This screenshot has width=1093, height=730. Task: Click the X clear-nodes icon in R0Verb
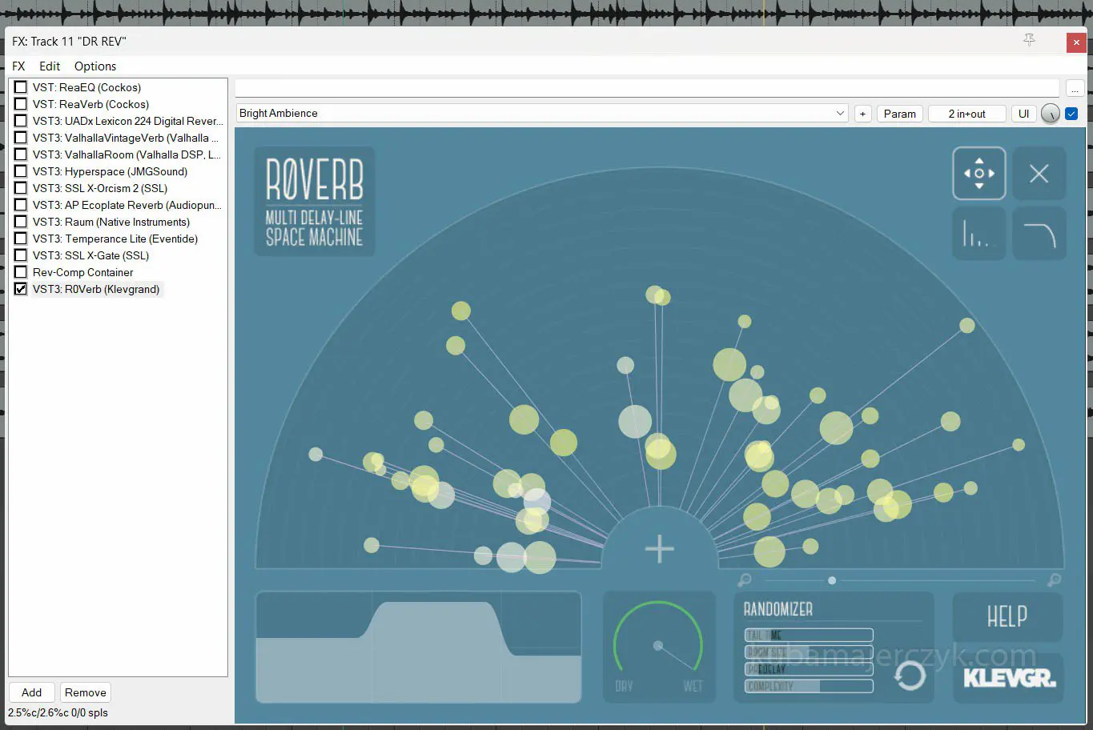tap(1039, 173)
